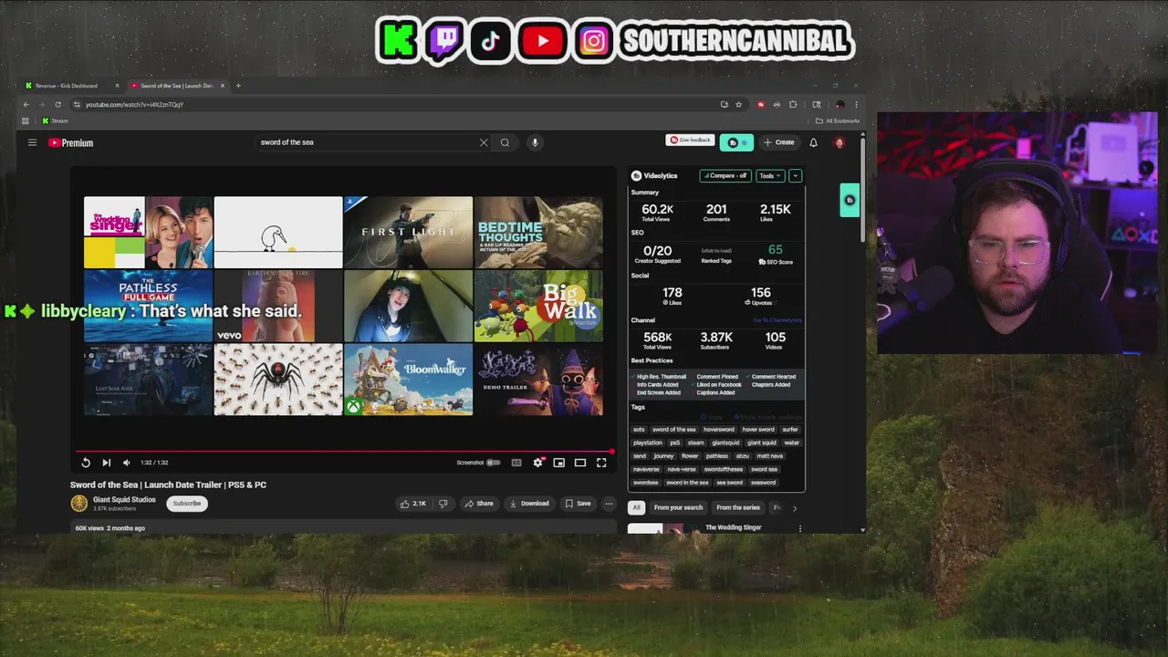Start voice search with microphone icon
Image resolution: width=1168 pixels, height=657 pixels.
(x=535, y=142)
